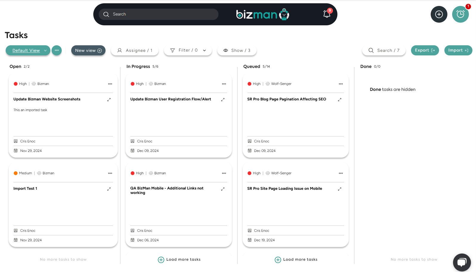
Task: Toggle the Show / 3 visibility options
Action: click(237, 50)
